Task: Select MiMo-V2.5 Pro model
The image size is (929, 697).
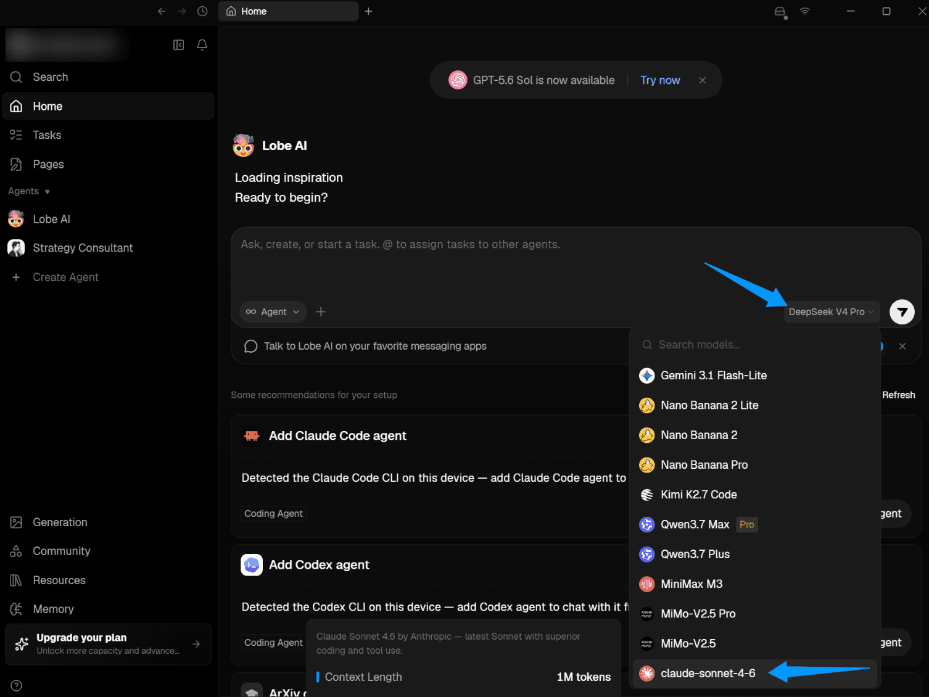Action: pyautogui.click(x=755, y=614)
